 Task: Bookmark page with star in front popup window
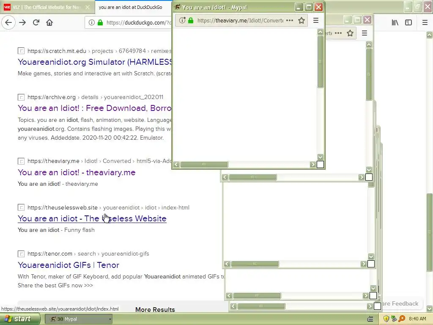[x=301, y=20]
